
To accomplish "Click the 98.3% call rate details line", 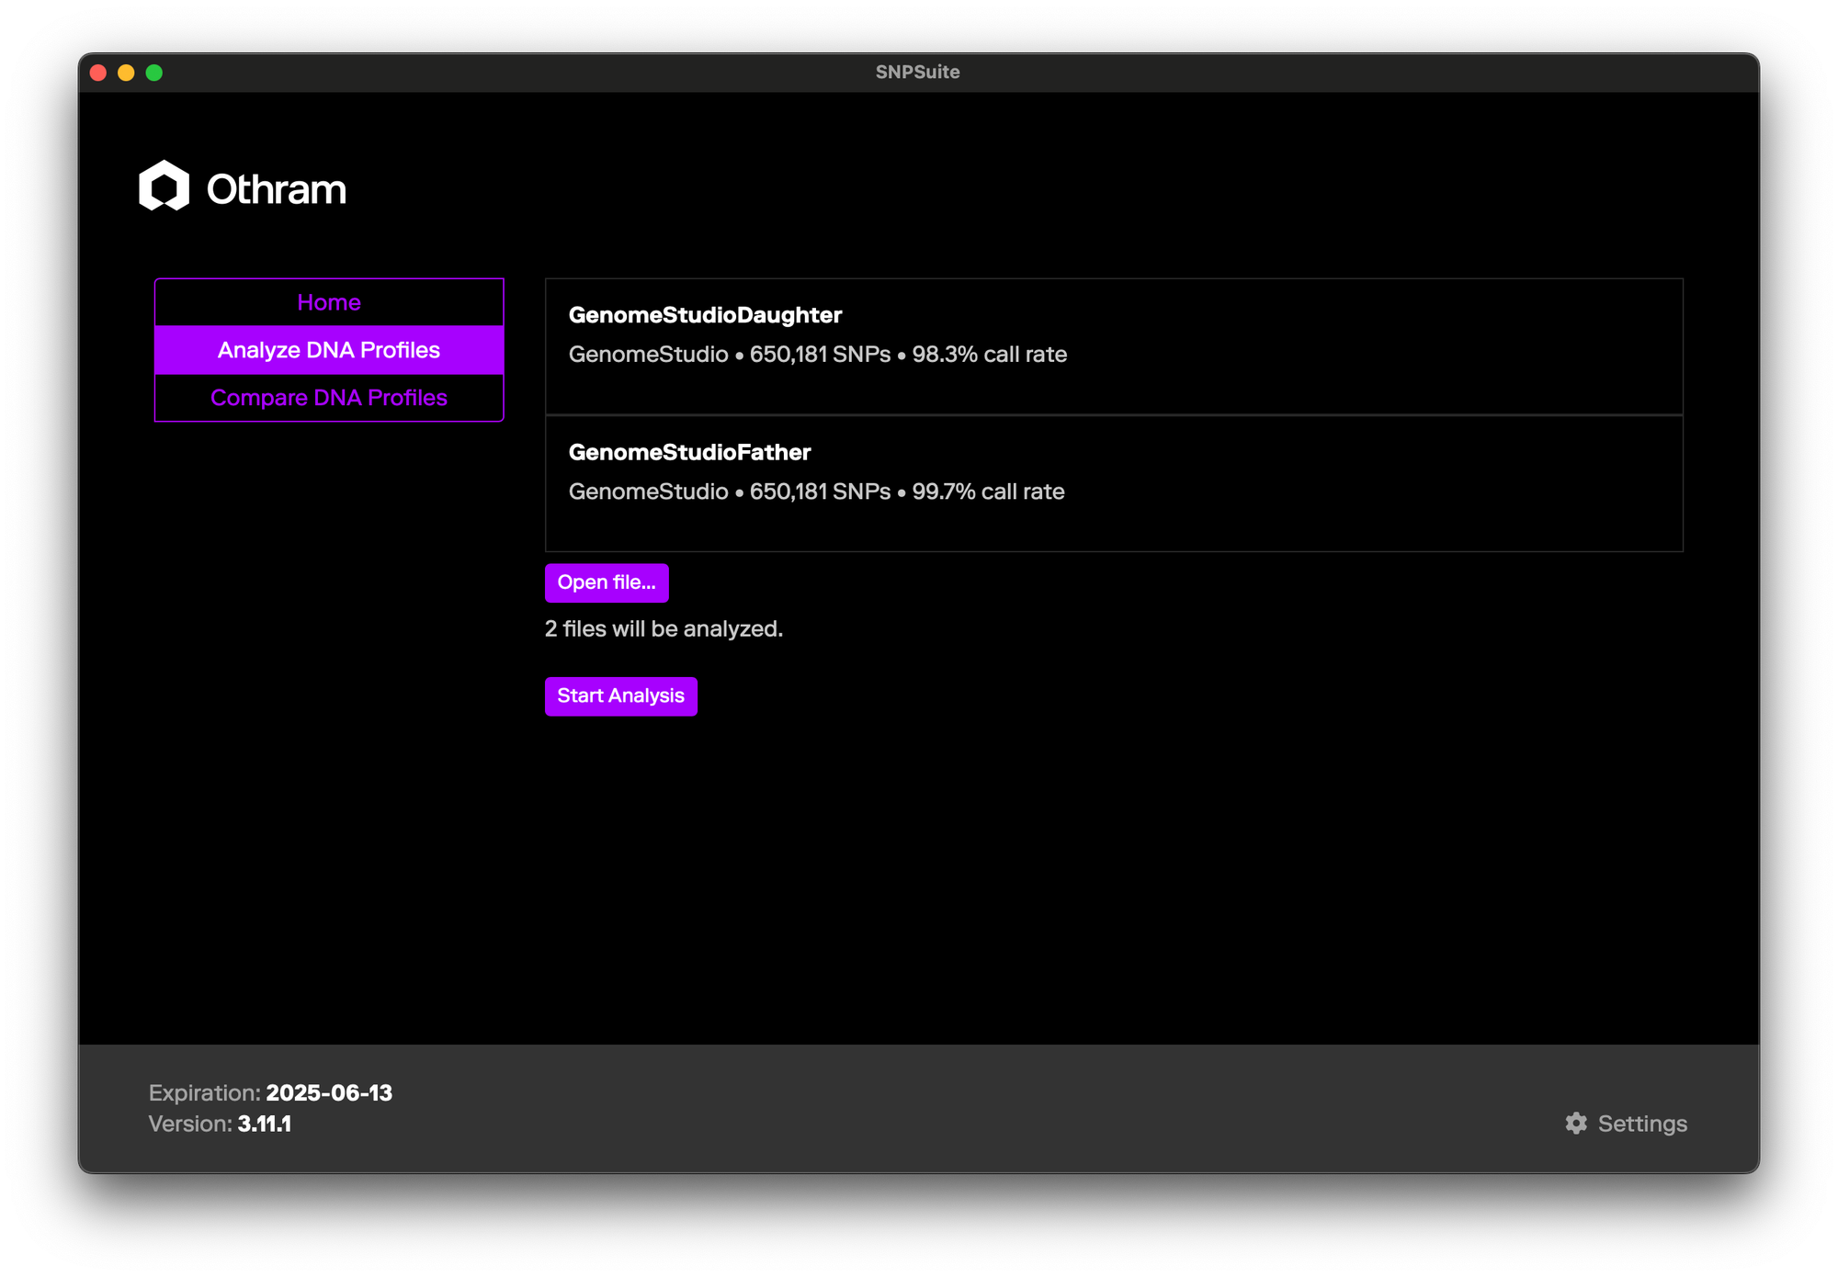I will pyautogui.click(x=817, y=355).
